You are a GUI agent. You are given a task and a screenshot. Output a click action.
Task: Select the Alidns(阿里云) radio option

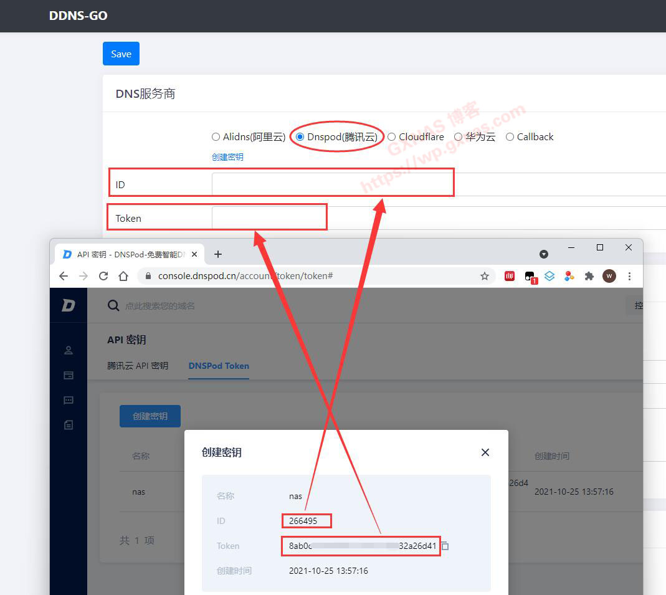tap(216, 136)
